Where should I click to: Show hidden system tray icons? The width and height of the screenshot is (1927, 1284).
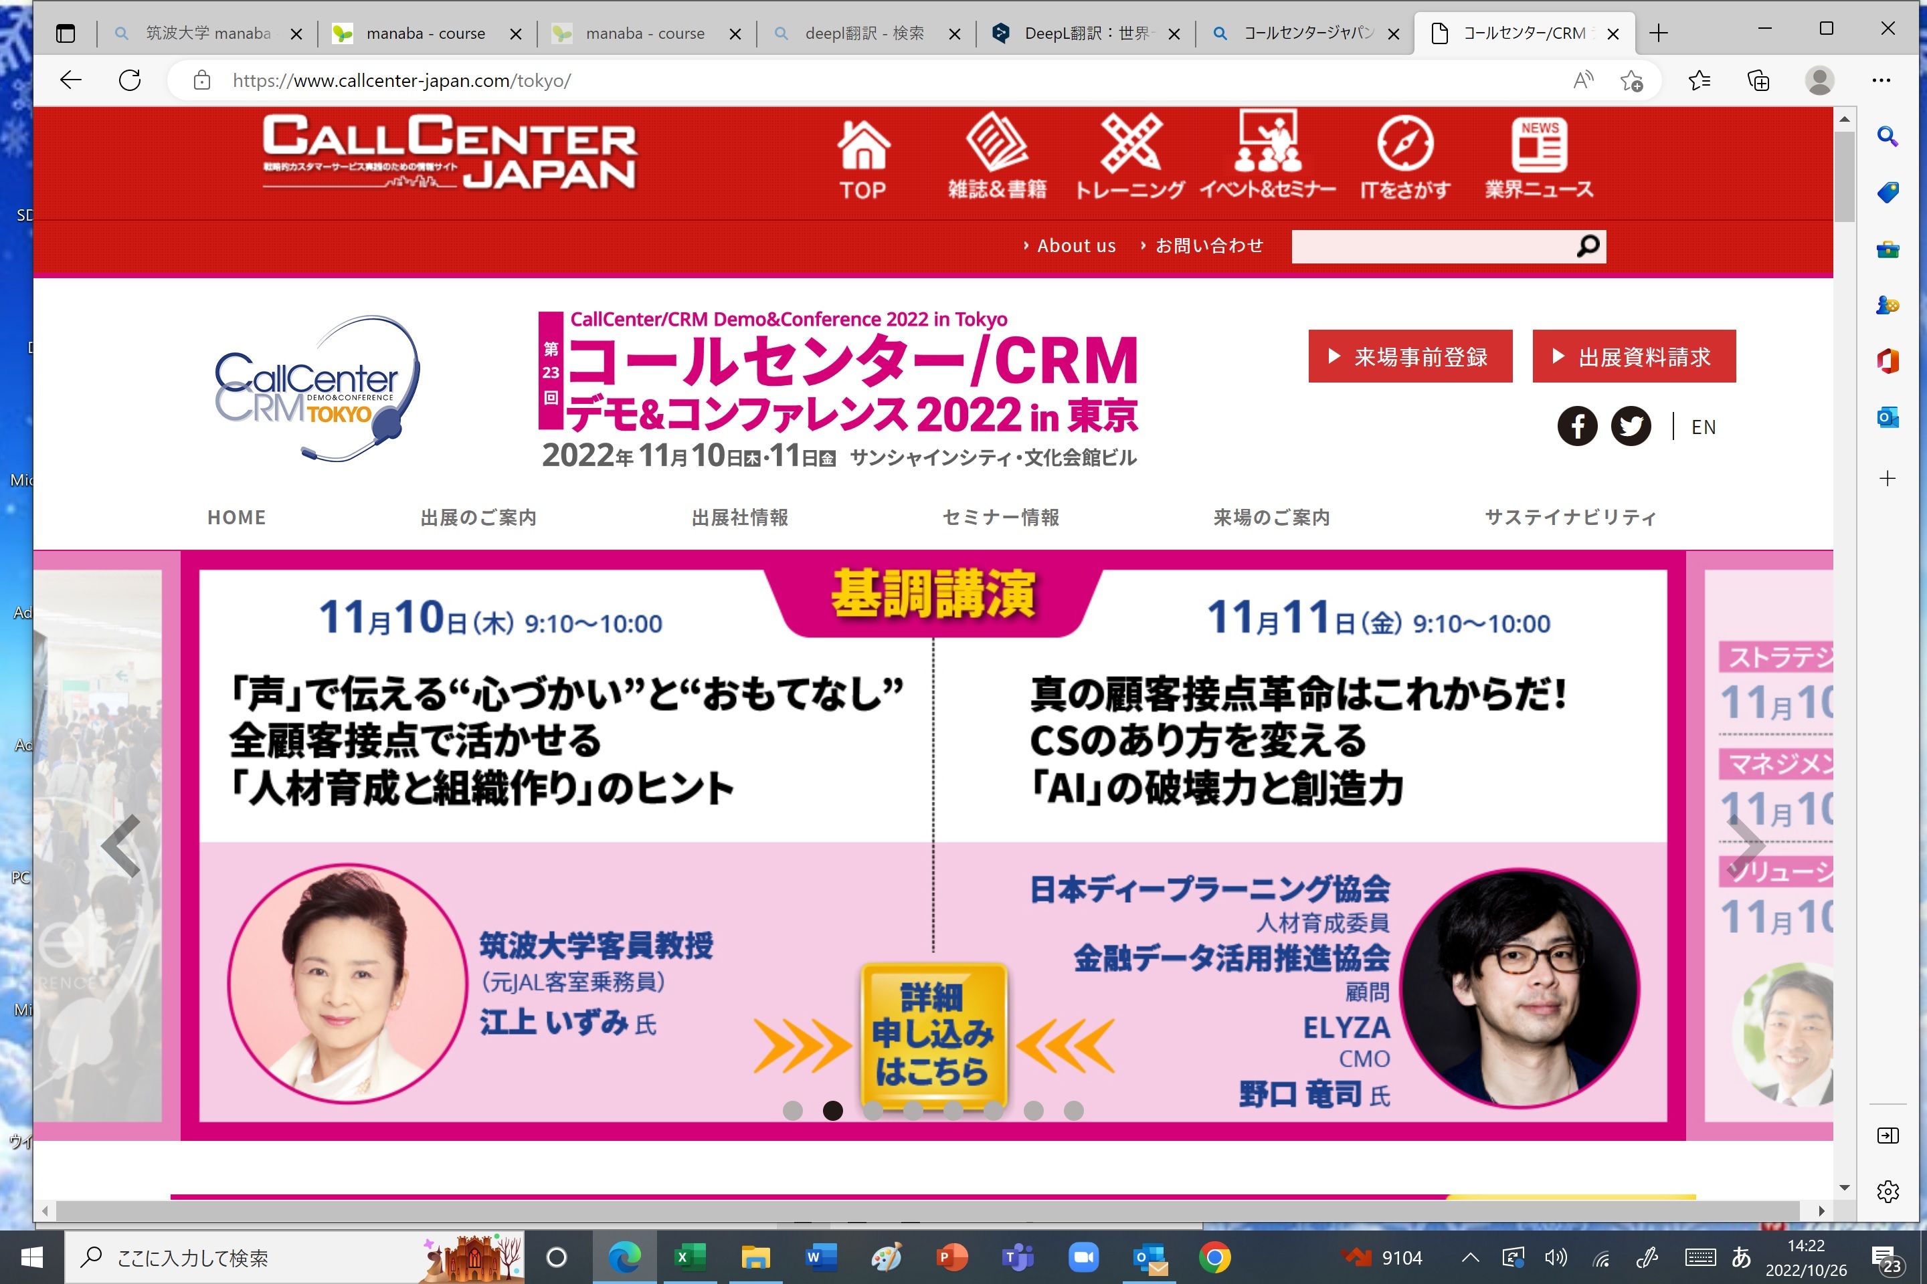click(1470, 1258)
